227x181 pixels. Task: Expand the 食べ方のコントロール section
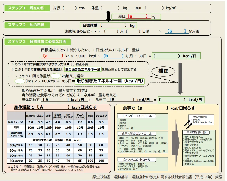click(x=138, y=159)
